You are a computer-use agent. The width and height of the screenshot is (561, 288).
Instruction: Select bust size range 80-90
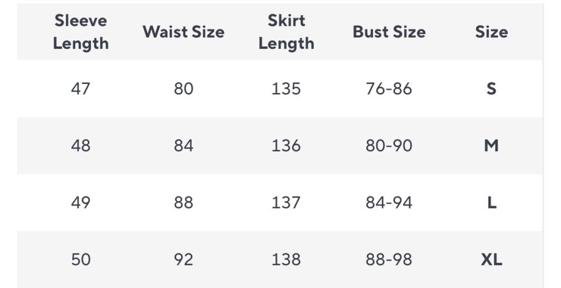point(389,146)
